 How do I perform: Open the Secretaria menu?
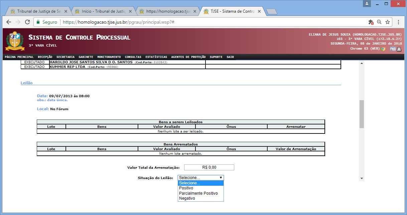coord(65,57)
